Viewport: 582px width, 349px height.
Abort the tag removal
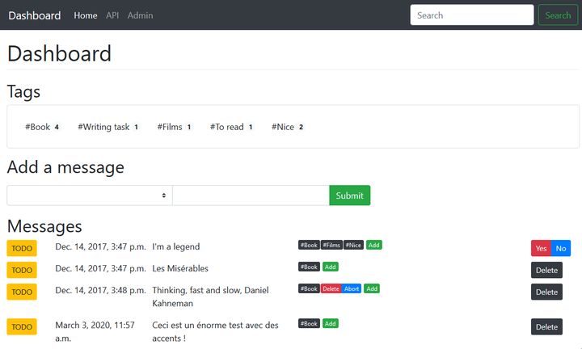click(x=351, y=289)
